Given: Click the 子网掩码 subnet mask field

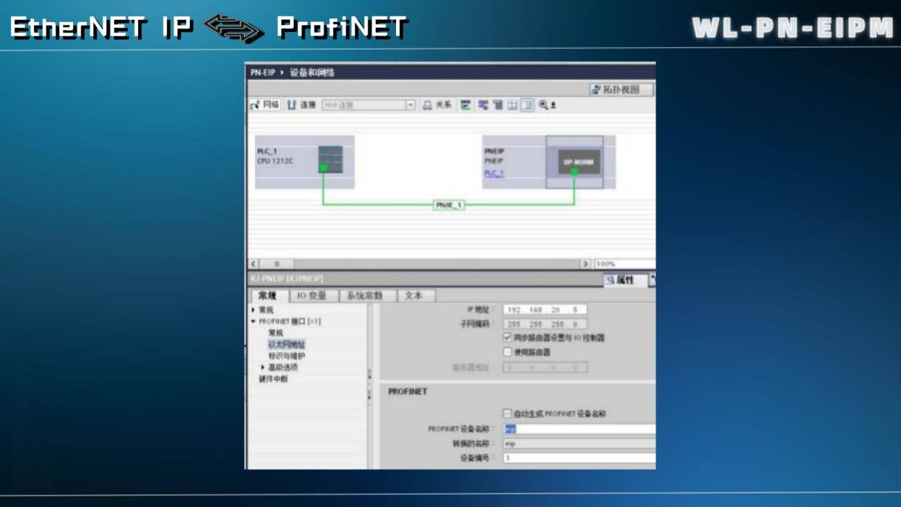Looking at the screenshot, I should pyautogui.click(x=545, y=324).
